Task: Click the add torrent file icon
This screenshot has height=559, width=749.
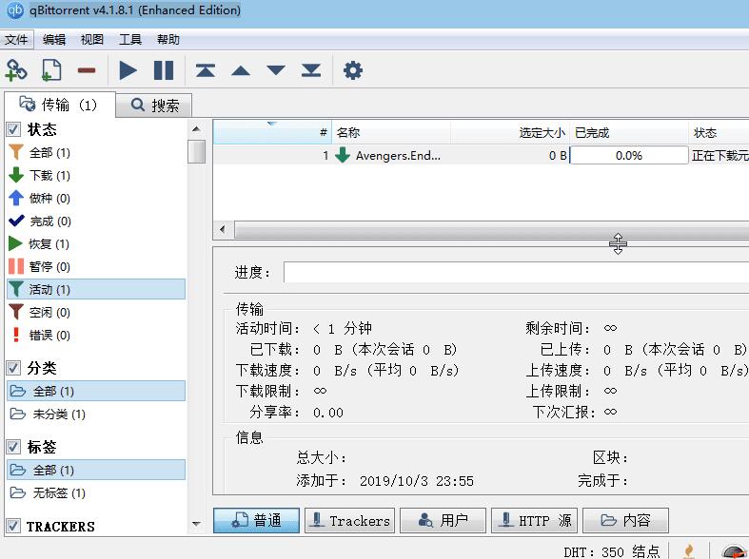Action: point(51,70)
